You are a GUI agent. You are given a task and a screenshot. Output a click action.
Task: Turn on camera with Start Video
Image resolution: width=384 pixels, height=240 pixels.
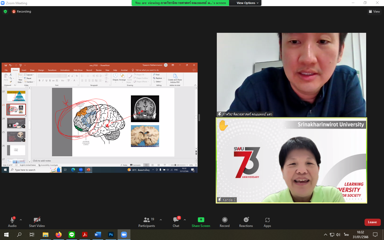pos(37,220)
